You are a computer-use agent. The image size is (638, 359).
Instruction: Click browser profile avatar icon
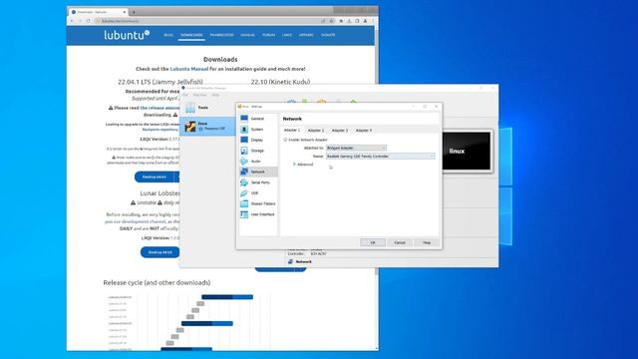coord(365,21)
